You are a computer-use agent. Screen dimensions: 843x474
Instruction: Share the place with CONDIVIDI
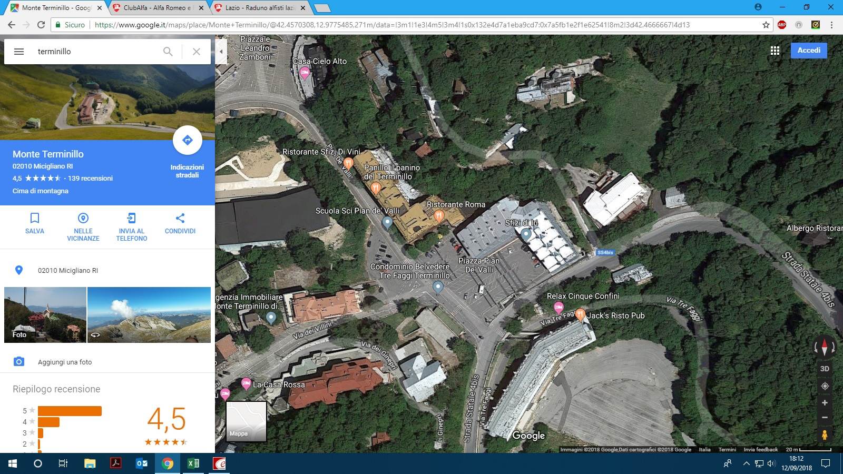[x=180, y=223]
